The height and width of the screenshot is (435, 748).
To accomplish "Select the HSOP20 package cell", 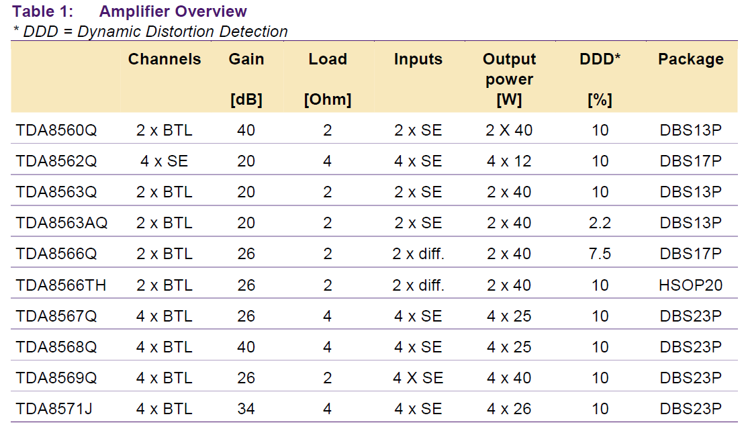I will [691, 285].
